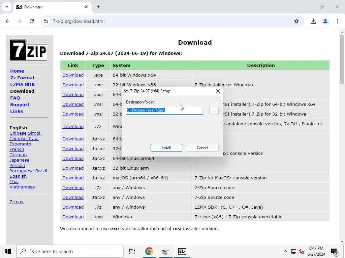
Task: Reload the 7-zip download page
Action: [x=32, y=21]
